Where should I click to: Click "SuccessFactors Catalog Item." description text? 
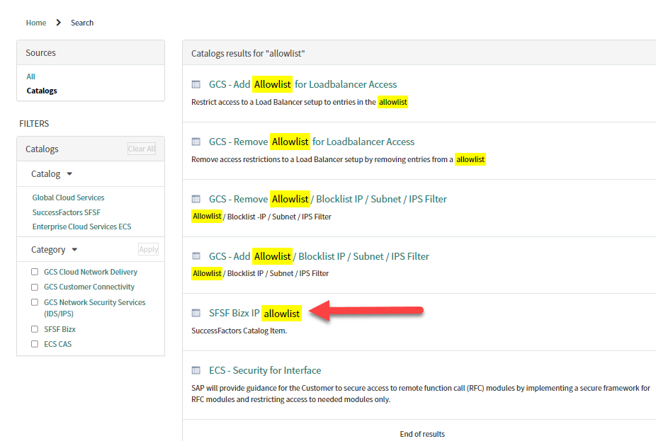[x=239, y=331]
